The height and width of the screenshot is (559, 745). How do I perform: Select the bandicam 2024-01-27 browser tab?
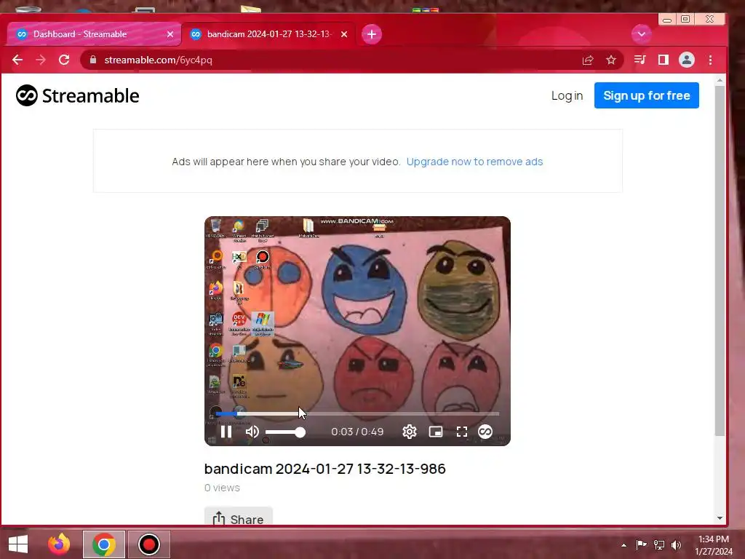pos(269,34)
